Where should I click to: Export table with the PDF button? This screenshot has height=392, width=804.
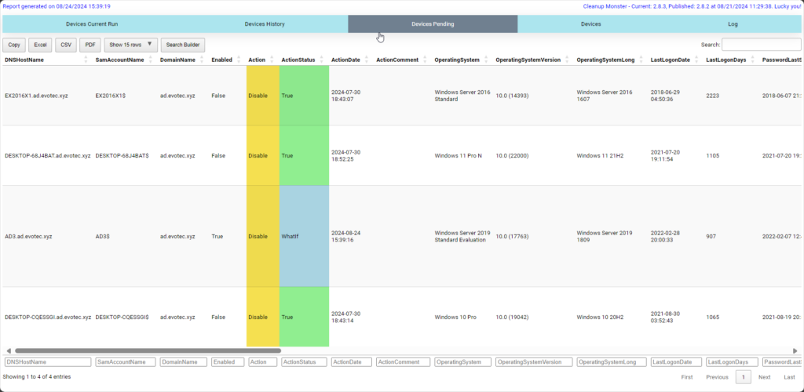[90, 45]
